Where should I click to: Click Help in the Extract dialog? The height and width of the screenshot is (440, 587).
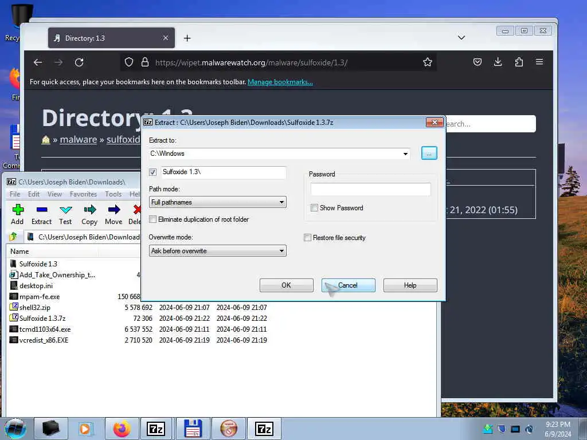coord(410,285)
